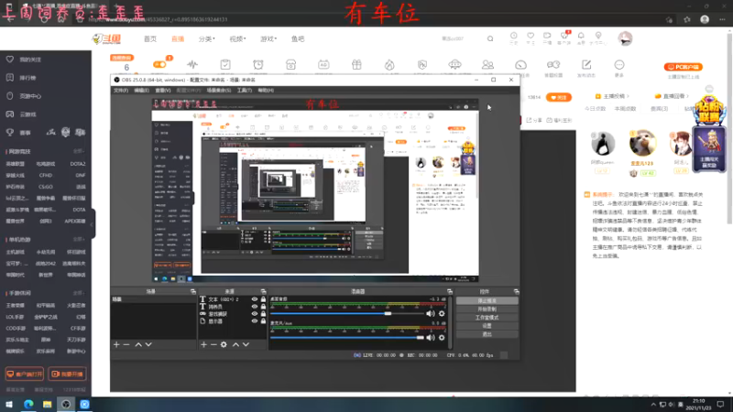Show system tray hidden icons chevron
Viewport: 733px width, 412px height.
point(653,405)
